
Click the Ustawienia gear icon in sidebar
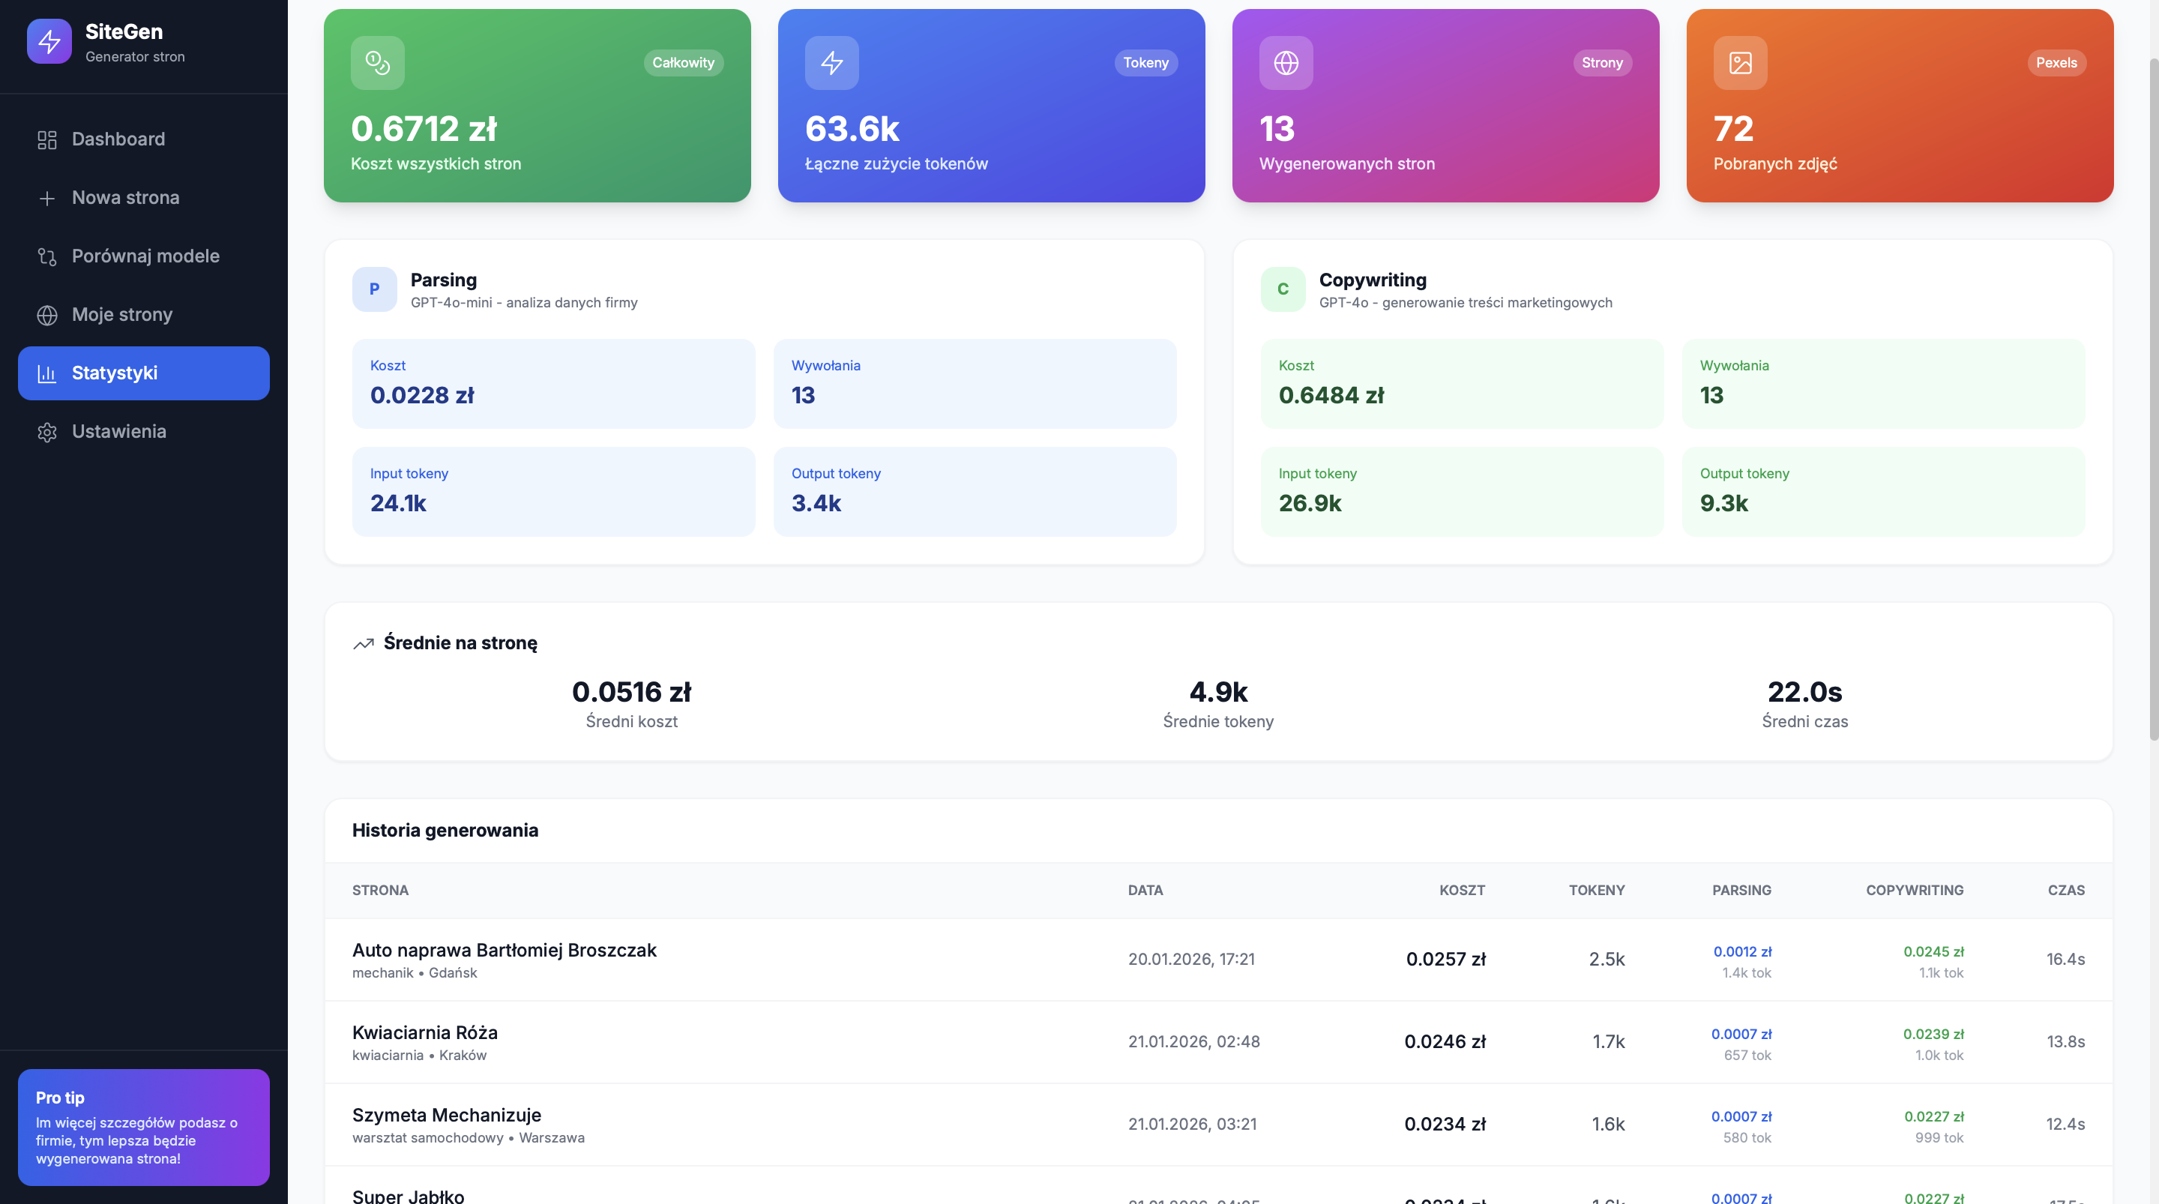(x=47, y=432)
